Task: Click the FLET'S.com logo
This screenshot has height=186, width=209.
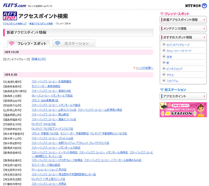Action: point(14,6)
